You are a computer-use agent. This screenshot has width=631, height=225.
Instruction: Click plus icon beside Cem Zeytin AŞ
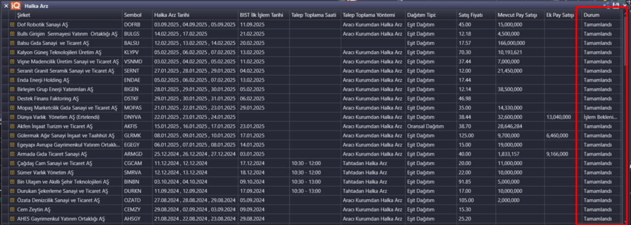pyautogui.click(x=12, y=210)
